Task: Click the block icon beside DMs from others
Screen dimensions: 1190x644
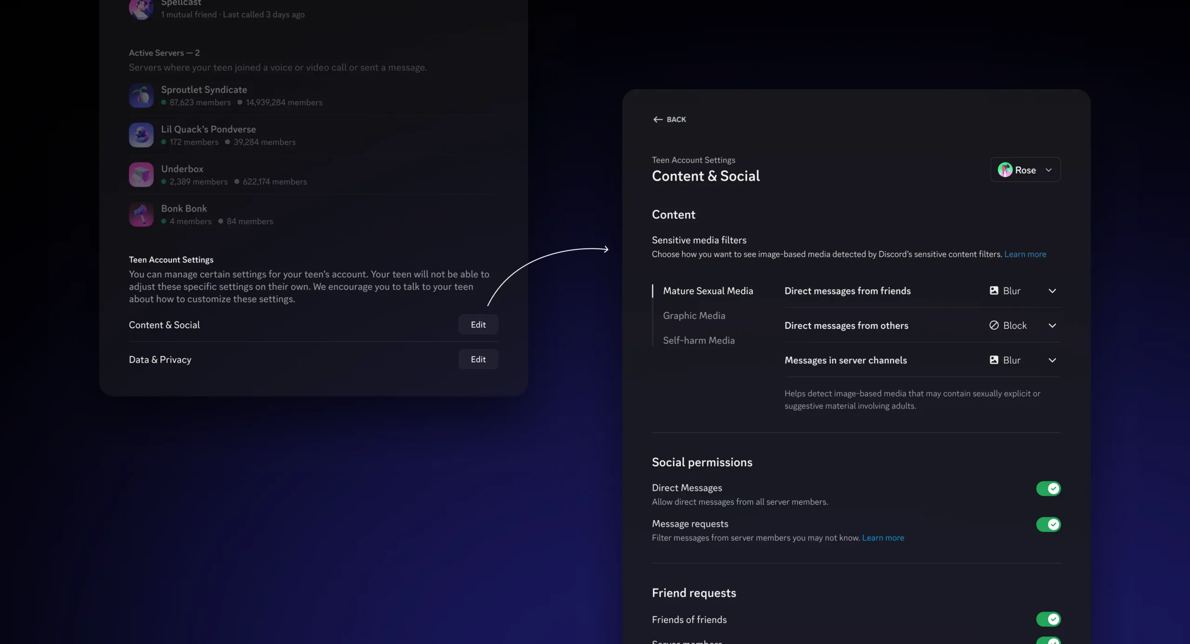Action: 994,325
